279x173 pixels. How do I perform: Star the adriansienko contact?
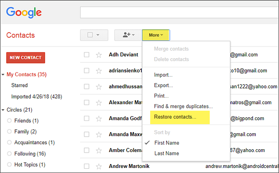click(x=99, y=71)
